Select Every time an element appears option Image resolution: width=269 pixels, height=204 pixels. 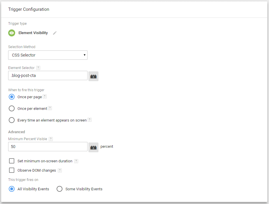click(x=11, y=120)
